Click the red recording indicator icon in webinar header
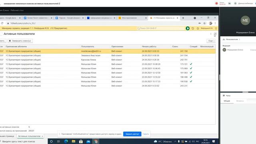The width and height of the screenshot is (256, 144). [216, 3]
